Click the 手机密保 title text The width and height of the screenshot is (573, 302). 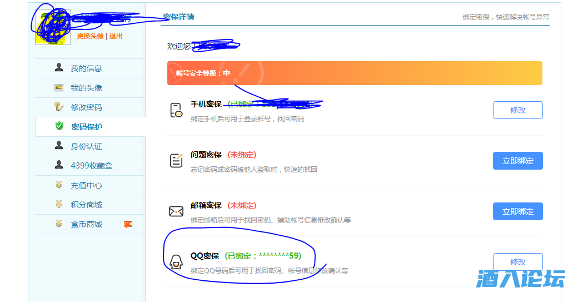pyautogui.click(x=206, y=104)
